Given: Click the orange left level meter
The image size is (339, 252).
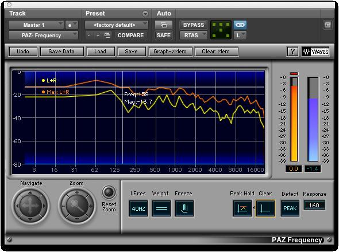Looking at the screenshot, I should click(294, 119).
